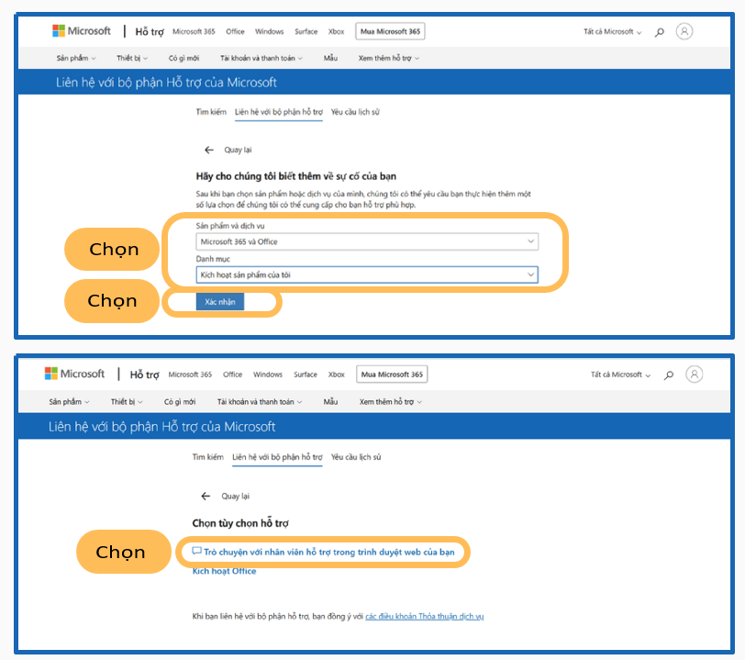
Task: Open các điều khoản Thỏa thuận dịch vụ link
Action: tap(425, 616)
